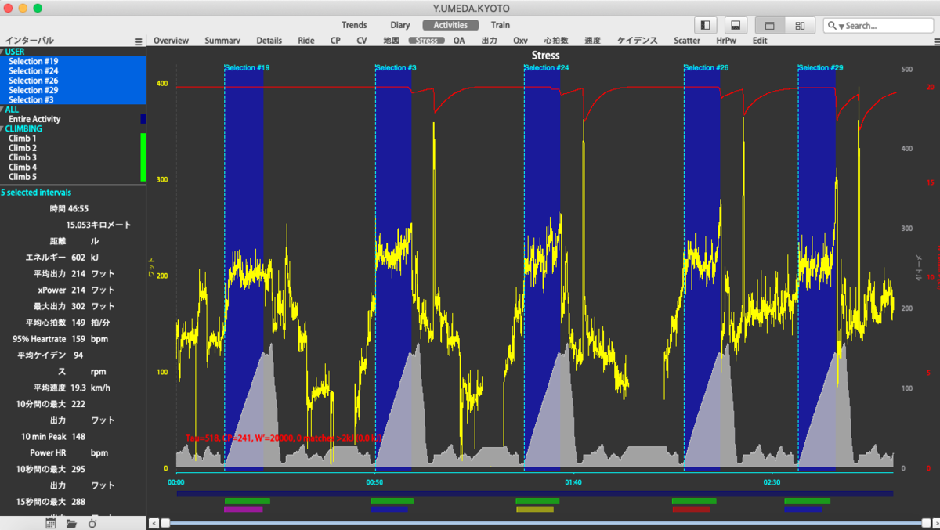Open the Summary chart tab

click(222, 41)
